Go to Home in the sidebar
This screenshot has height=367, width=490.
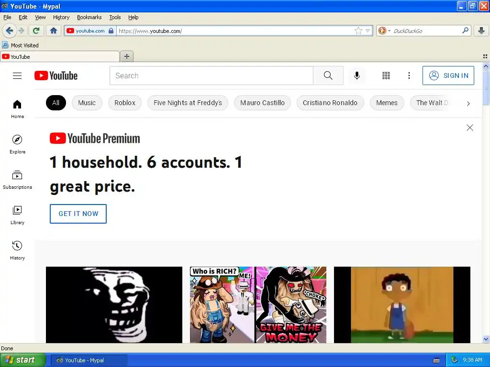coord(18,109)
